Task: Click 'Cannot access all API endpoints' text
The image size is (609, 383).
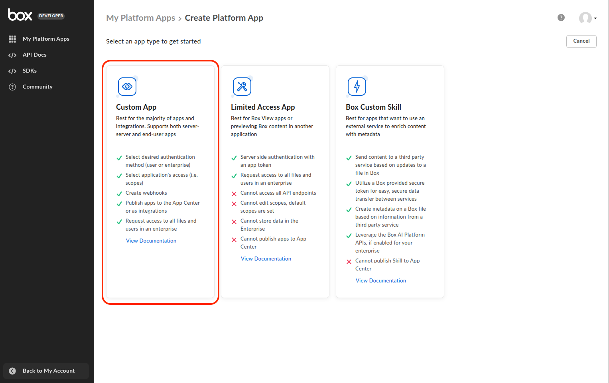Action: pyautogui.click(x=278, y=193)
